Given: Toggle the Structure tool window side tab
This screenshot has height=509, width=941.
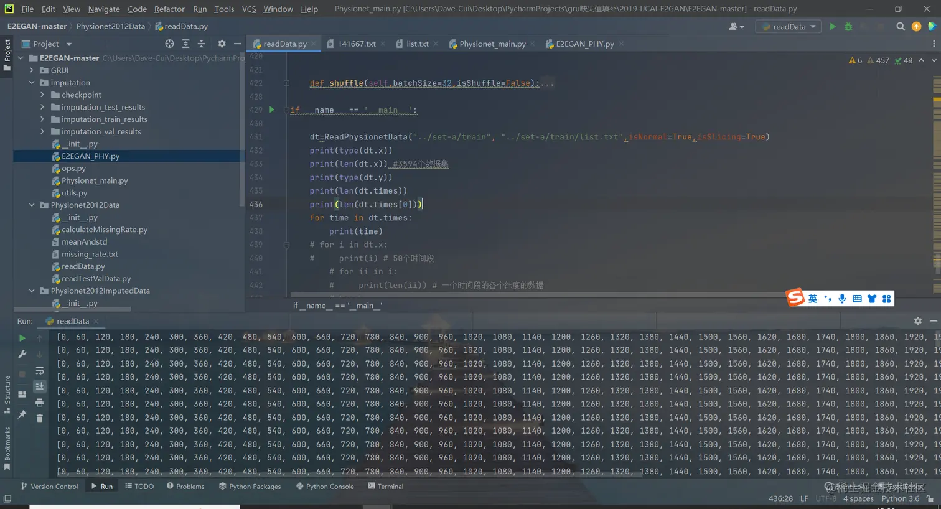Looking at the screenshot, I should point(7,395).
